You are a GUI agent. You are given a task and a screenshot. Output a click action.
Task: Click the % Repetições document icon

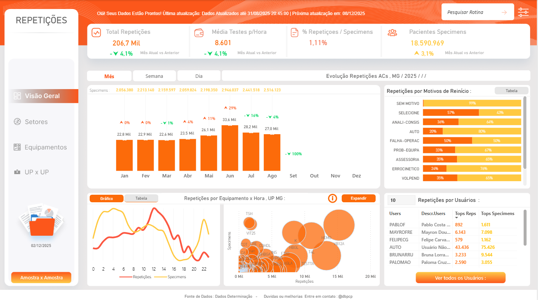tap(295, 33)
